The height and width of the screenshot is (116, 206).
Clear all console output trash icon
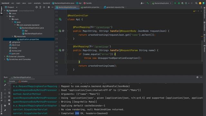coord(9,104)
